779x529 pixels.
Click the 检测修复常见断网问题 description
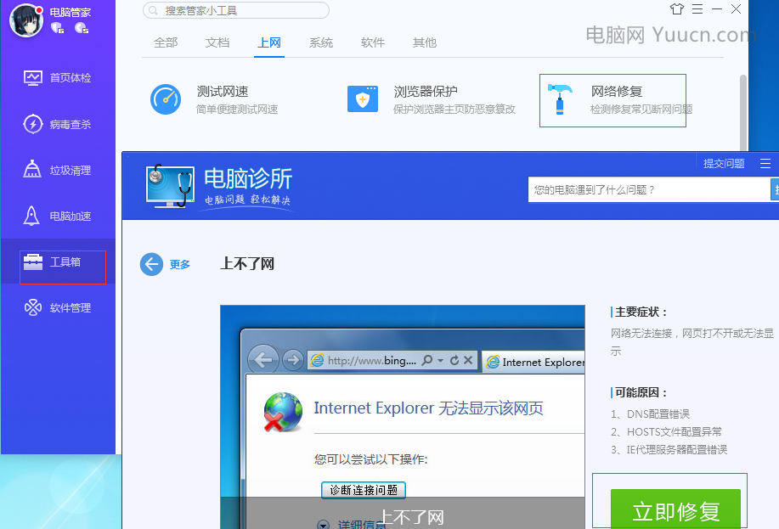(x=641, y=110)
